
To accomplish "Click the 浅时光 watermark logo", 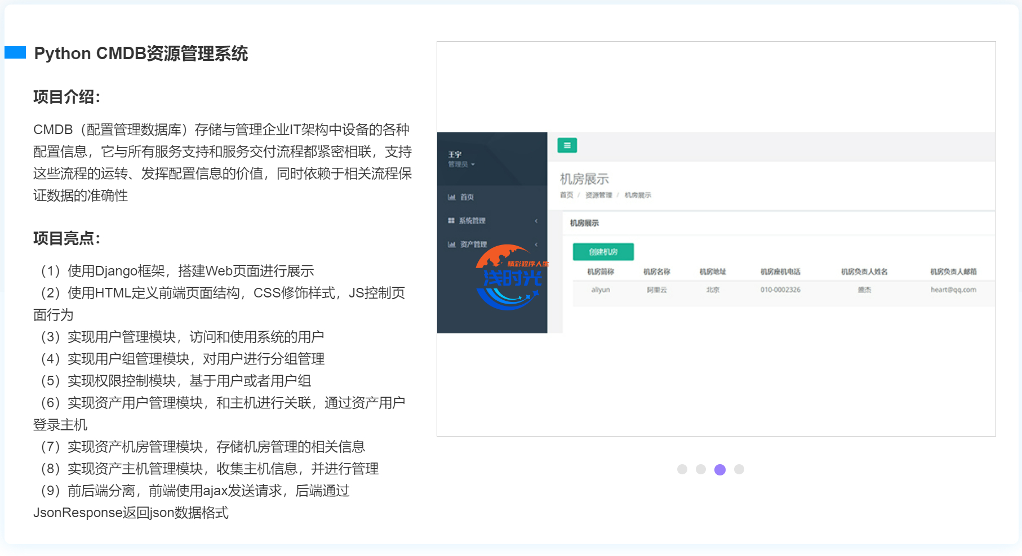I will point(510,277).
